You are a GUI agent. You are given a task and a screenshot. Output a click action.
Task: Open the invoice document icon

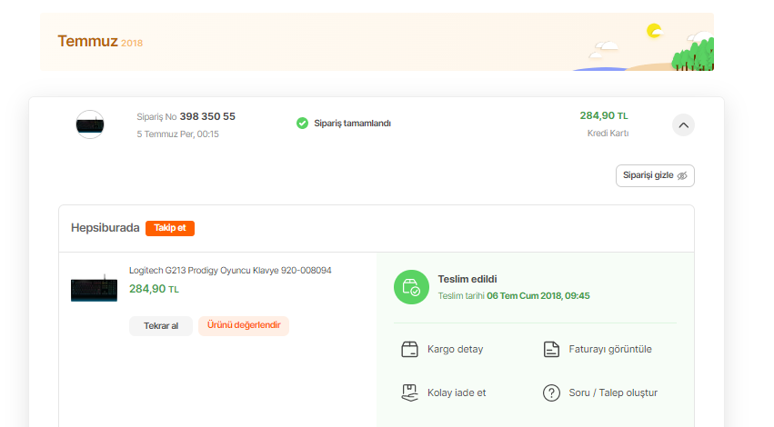(551, 349)
